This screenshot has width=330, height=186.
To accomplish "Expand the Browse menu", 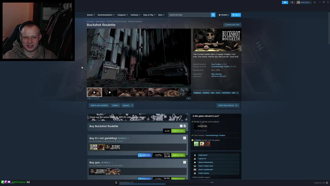I will click(91, 15).
